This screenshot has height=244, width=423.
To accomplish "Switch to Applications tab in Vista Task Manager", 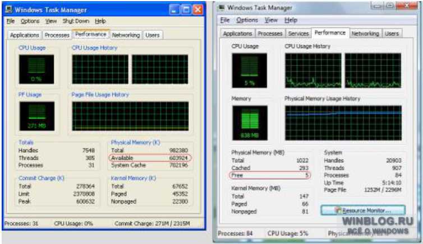I will pyautogui.click(x=237, y=34).
